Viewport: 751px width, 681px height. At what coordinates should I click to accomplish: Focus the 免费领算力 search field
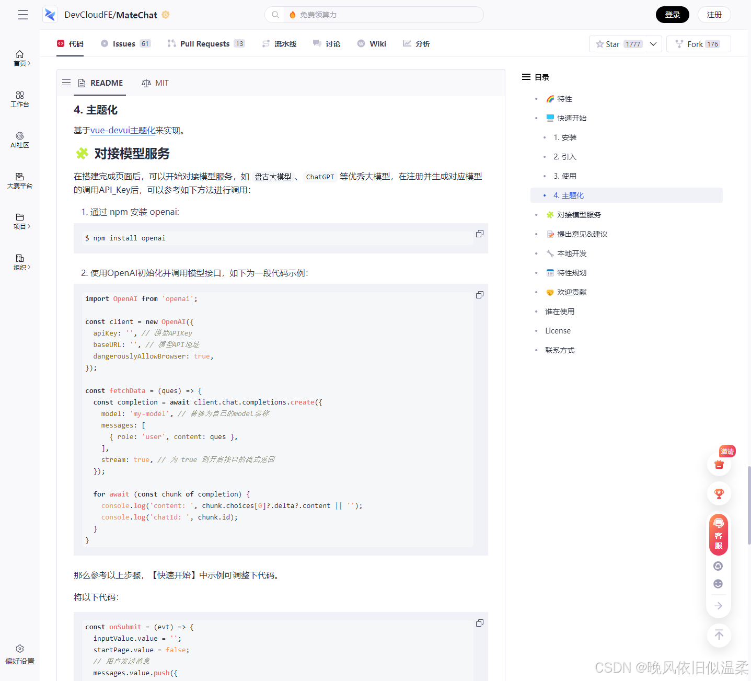(x=384, y=15)
